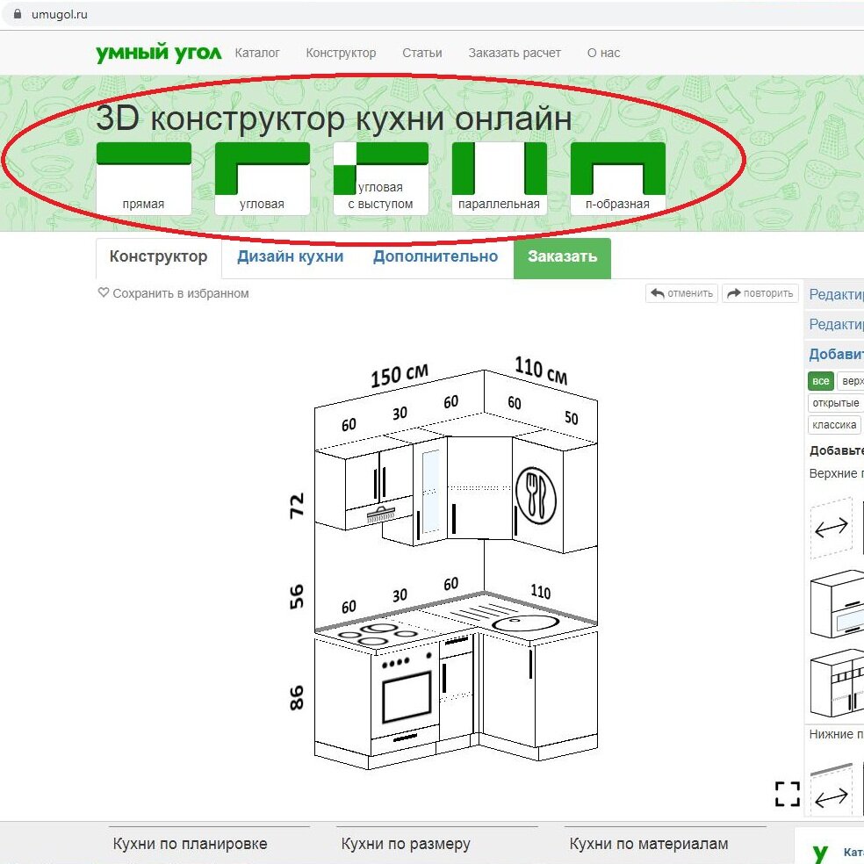Open the Дополнительно tab
This screenshot has width=864, height=864.
coord(436,256)
